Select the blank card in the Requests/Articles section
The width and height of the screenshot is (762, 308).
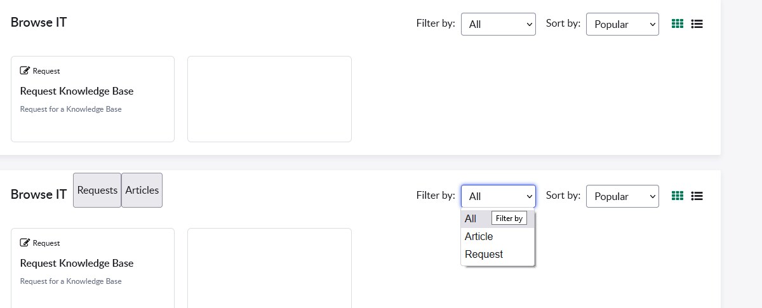pos(269,268)
